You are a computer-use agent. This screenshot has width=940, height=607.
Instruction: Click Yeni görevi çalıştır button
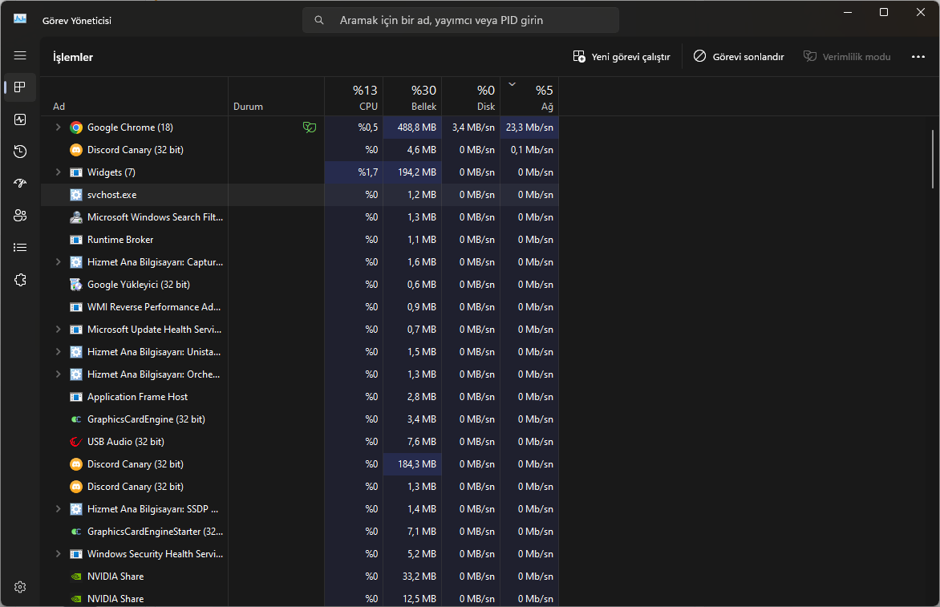pyautogui.click(x=622, y=57)
